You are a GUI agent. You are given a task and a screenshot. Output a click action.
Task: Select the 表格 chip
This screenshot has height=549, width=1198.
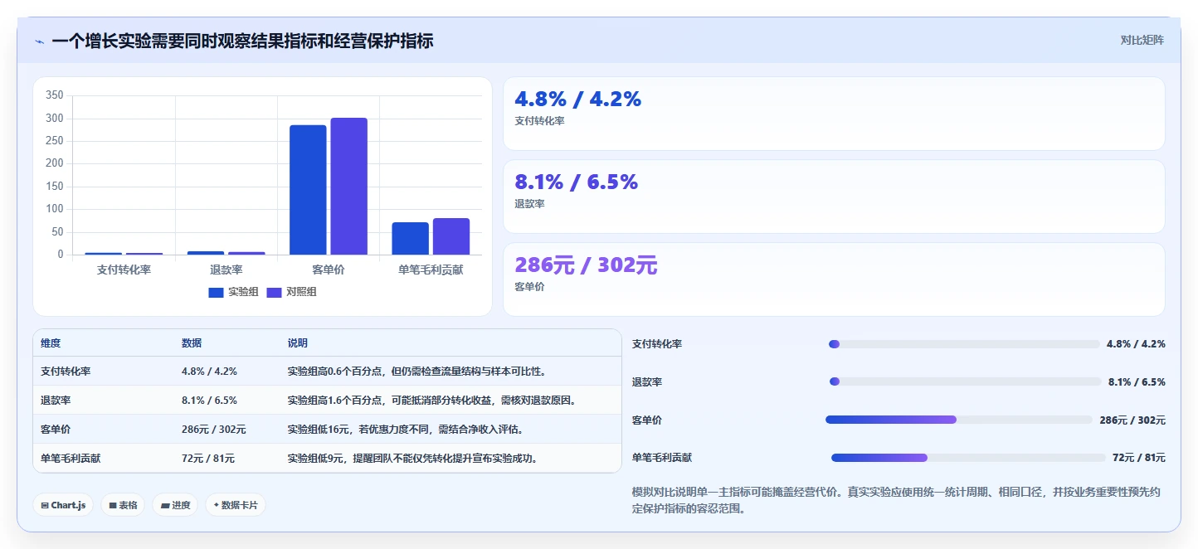123,505
